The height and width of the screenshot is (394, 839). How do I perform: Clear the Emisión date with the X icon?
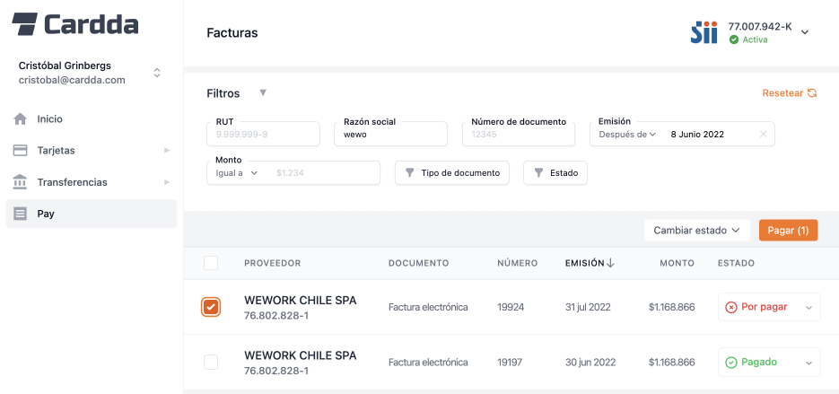point(763,135)
